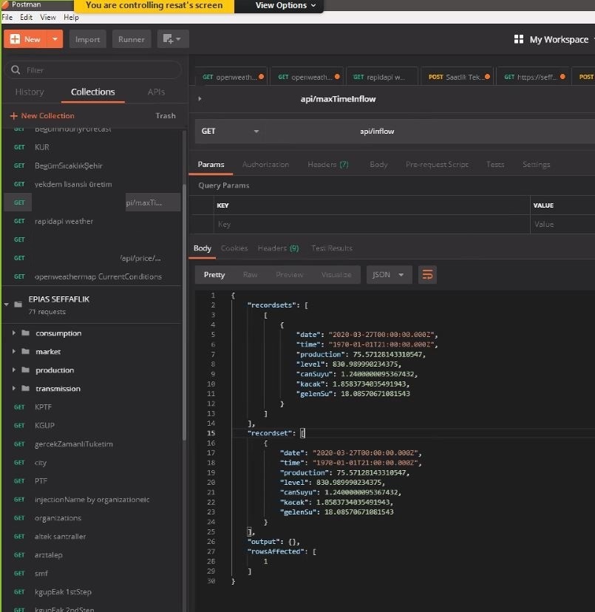Click the magnifier icon in the Filter box

15,70
